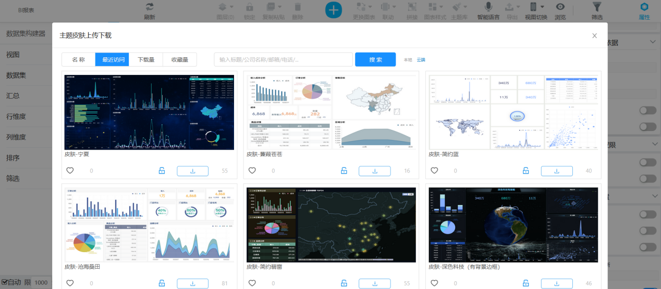Click the lock icon for 皮肤-宁夏
This screenshot has height=289, width=661.
click(162, 170)
